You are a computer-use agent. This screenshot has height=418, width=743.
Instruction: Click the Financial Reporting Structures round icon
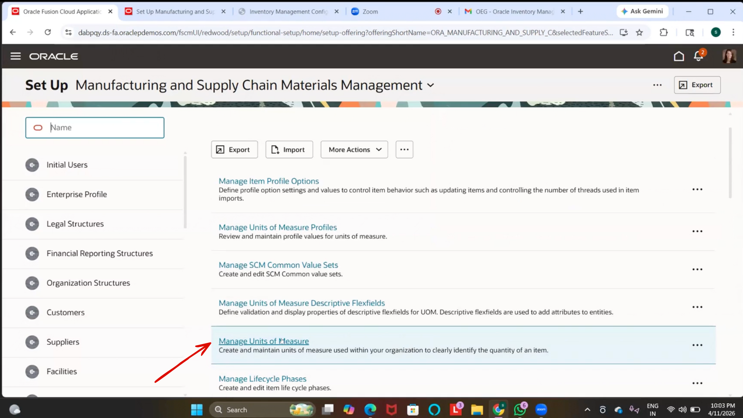[x=32, y=254]
